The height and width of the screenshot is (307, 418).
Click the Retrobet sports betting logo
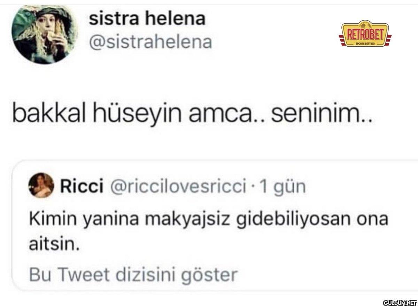364,35
